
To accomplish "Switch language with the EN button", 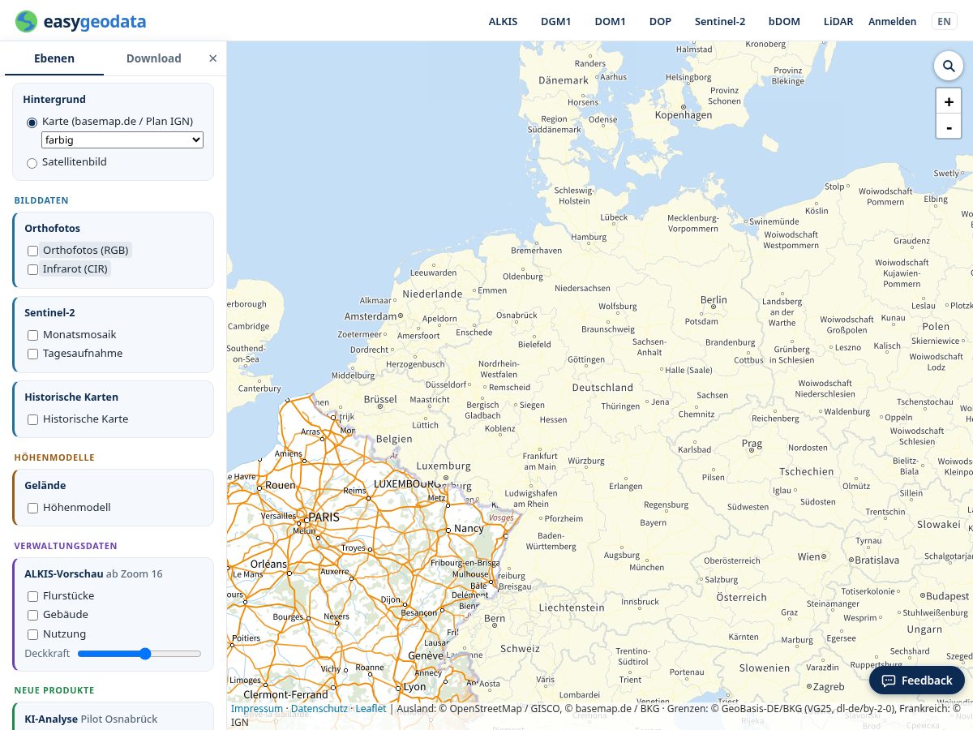I will click(x=944, y=22).
